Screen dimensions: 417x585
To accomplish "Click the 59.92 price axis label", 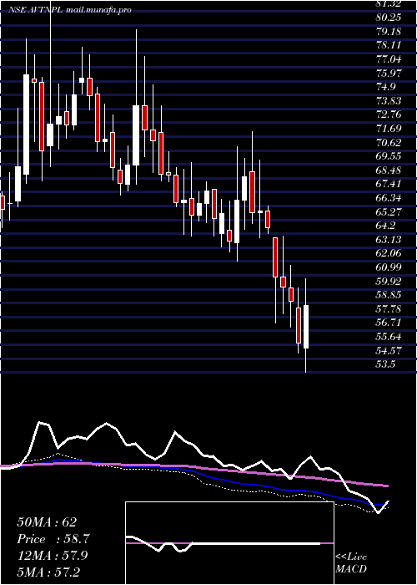I will click(x=389, y=281).
